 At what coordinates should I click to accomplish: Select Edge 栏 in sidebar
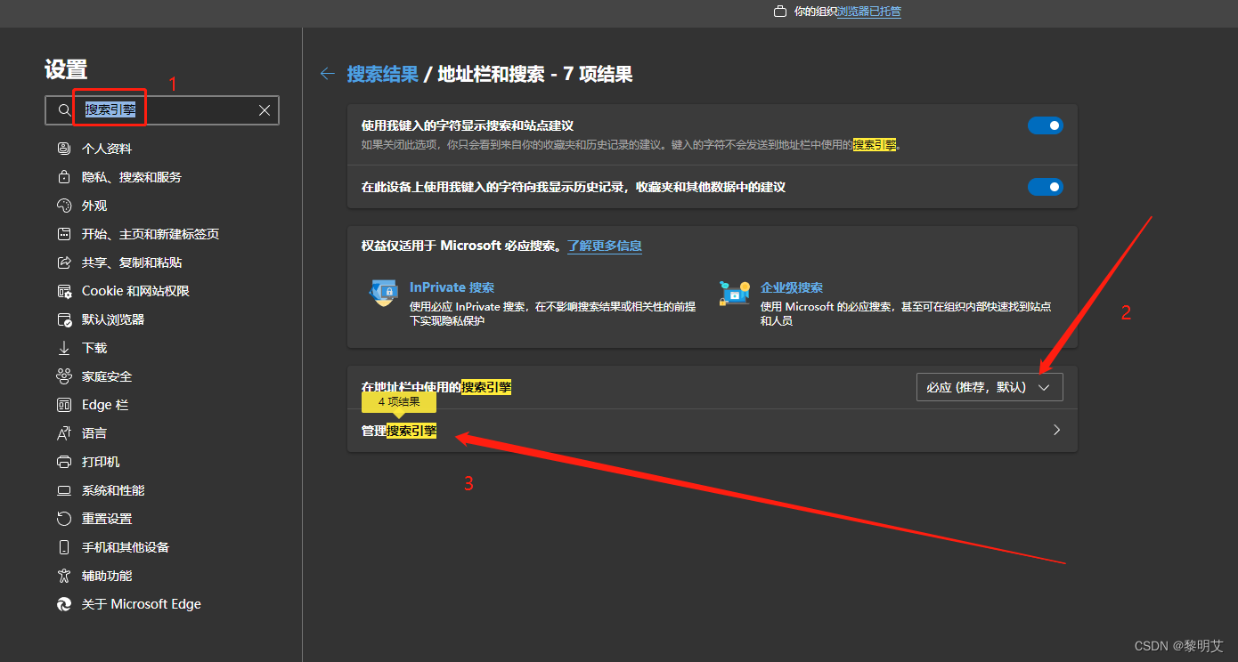point(105,405)
